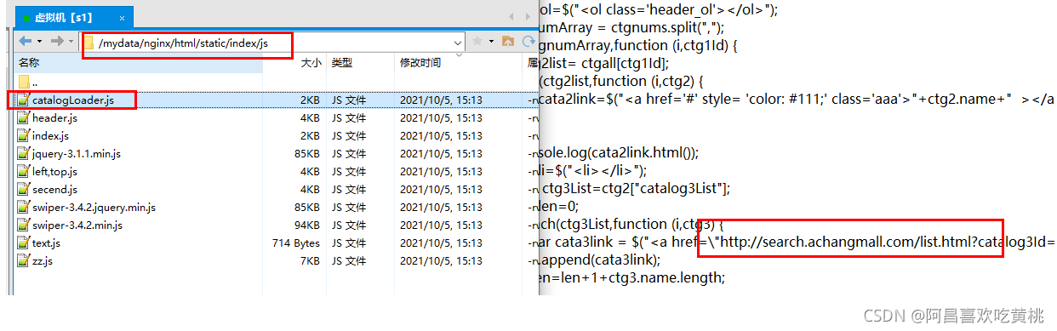Screen dimensions: 1057x331
Task: Click the 94KB size of swiper-3.4.2.min.js
Action: (x=307, y=225)
